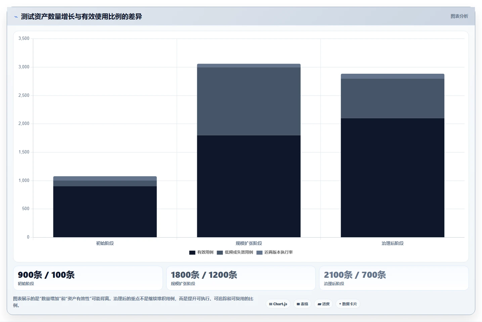Toggle the 有效用例 legend entry
This screenshot has width=482, height=322.
201,252
